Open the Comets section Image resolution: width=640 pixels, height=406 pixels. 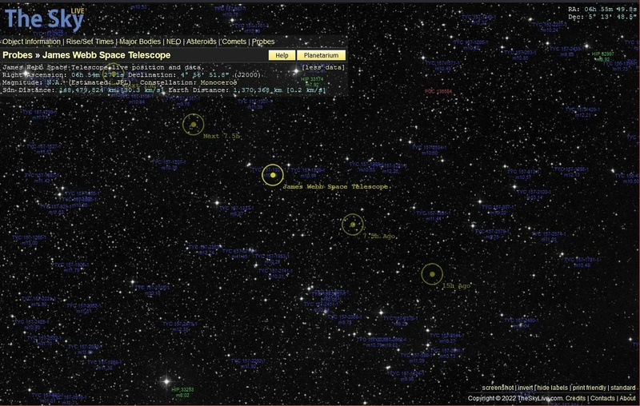(x=234, y=42)
